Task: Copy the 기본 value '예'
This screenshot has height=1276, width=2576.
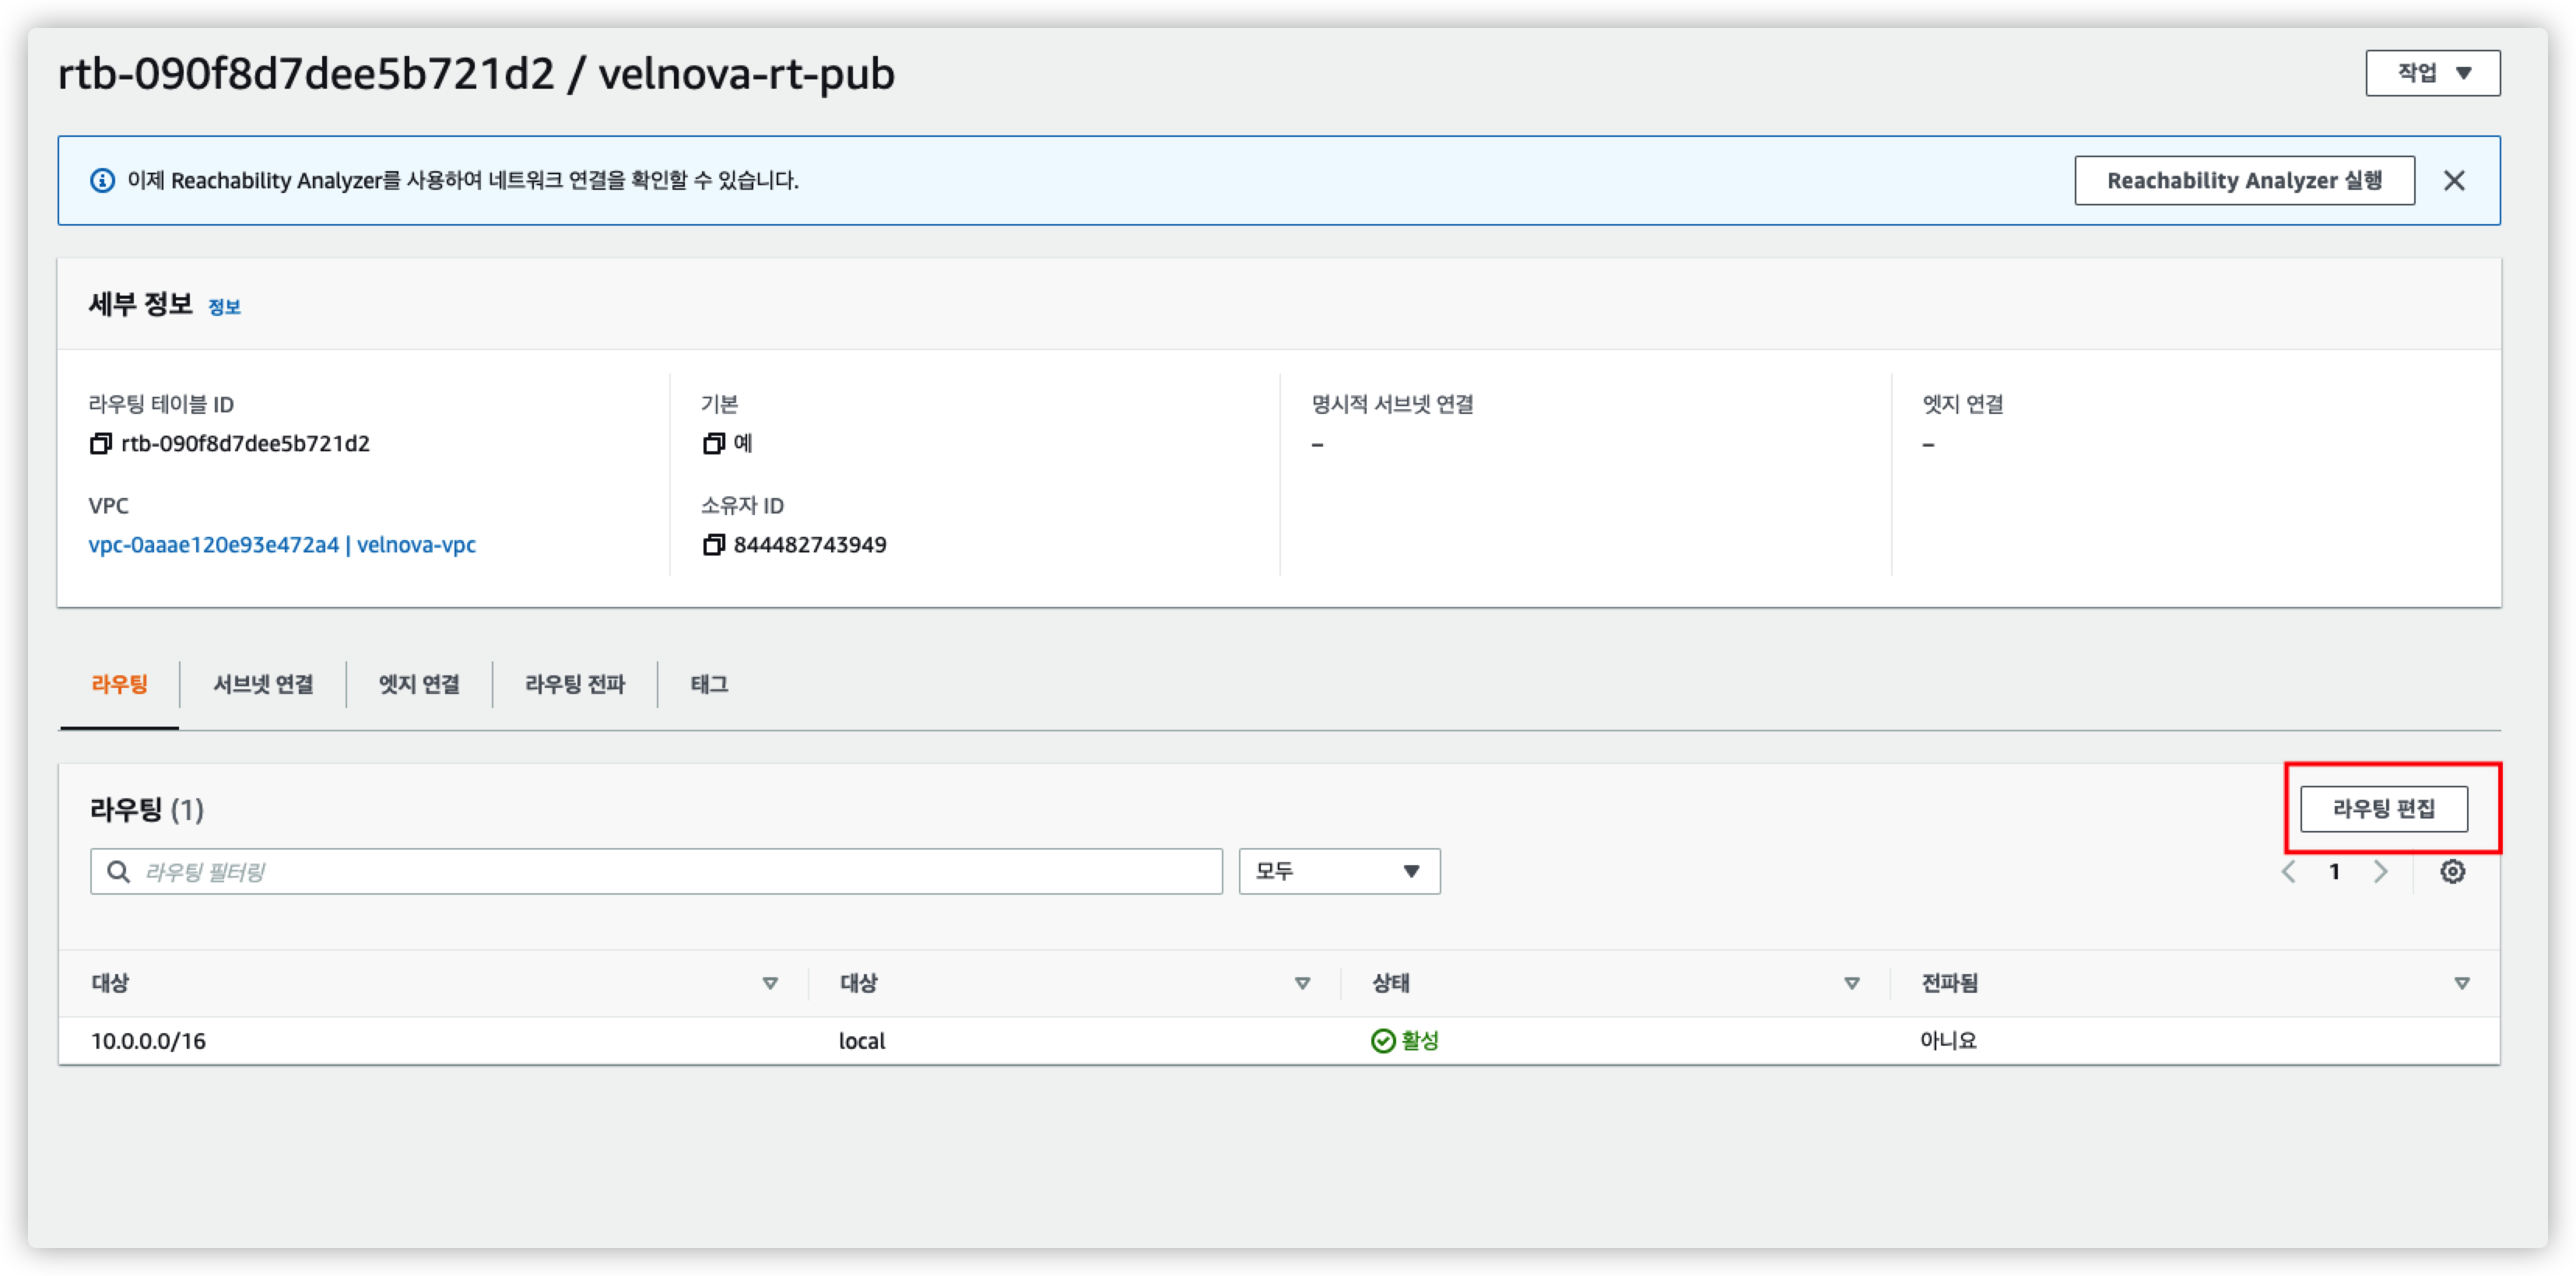Action: click(713, 443)
